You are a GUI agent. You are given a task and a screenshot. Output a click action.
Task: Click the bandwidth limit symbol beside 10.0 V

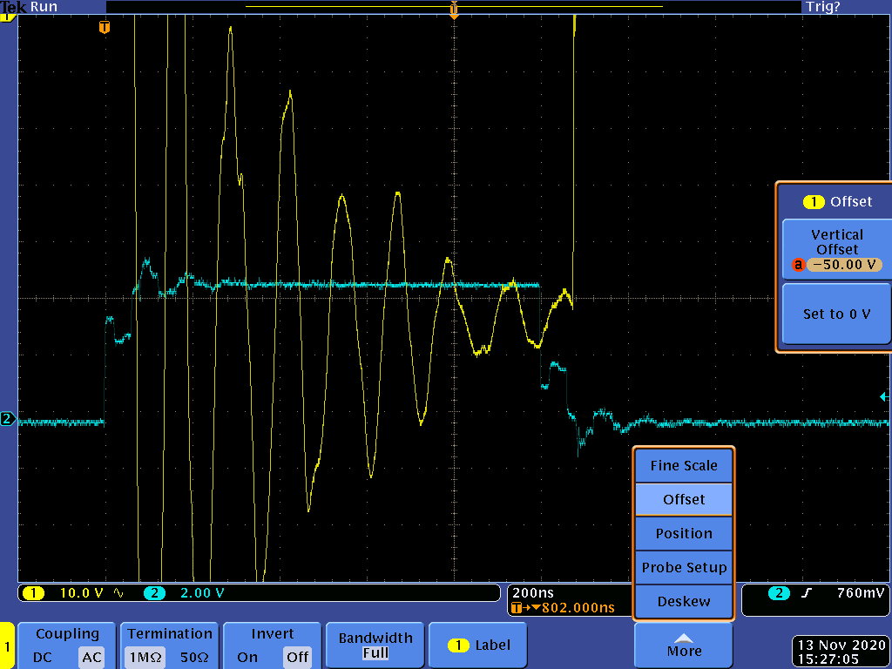click(x=118, y=593)
